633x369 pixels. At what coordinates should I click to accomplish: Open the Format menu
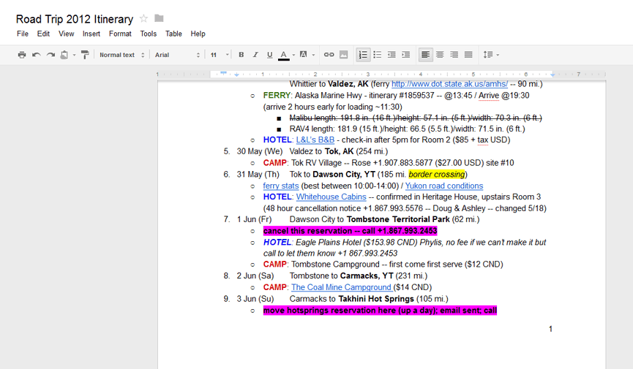tap(120, 34)
